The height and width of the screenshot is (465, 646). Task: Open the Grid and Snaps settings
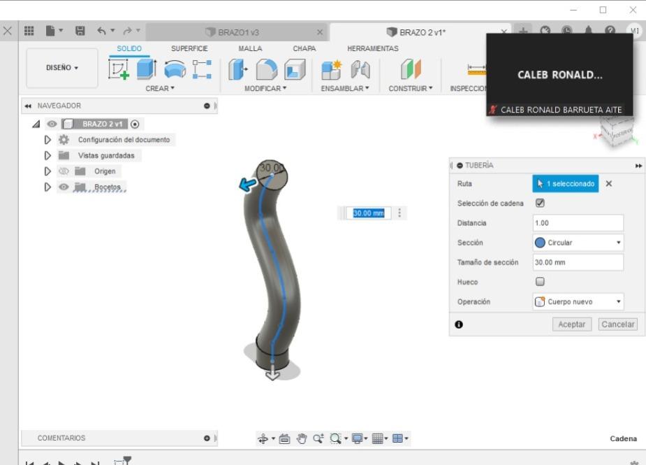377,438
